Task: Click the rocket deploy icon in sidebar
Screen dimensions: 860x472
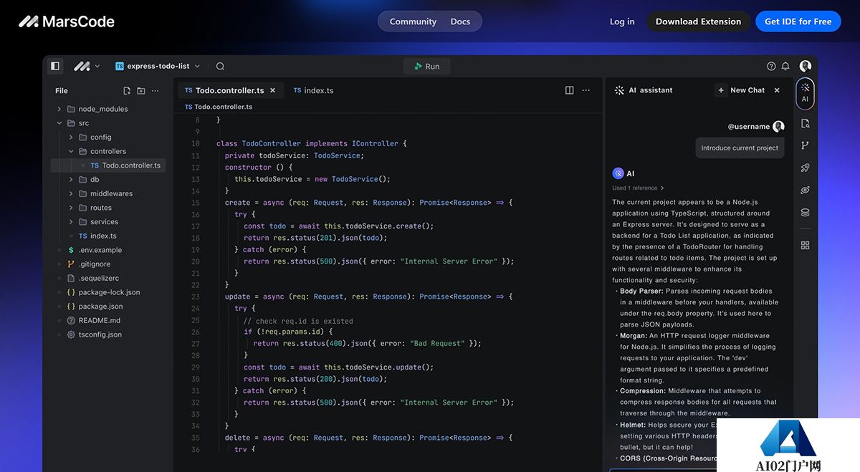Action: [805, 168]
